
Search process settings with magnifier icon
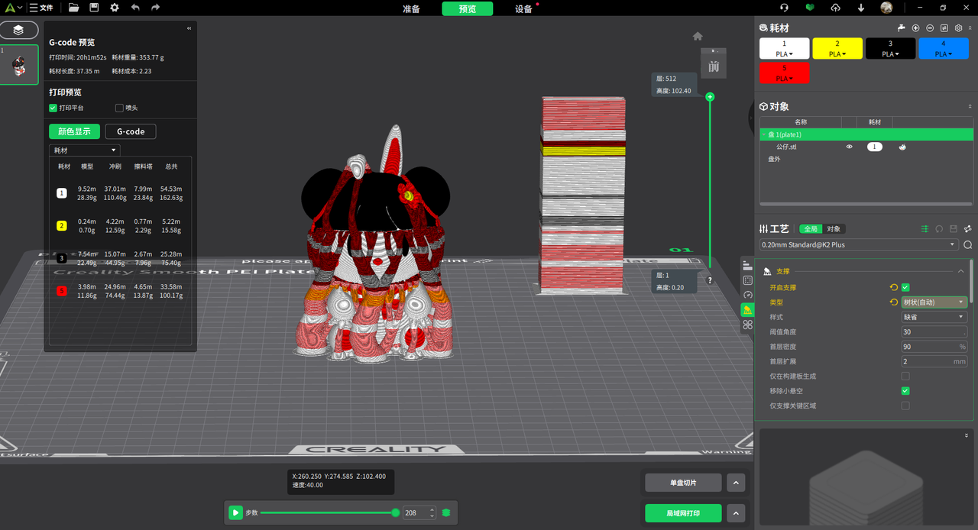point(968,245)
